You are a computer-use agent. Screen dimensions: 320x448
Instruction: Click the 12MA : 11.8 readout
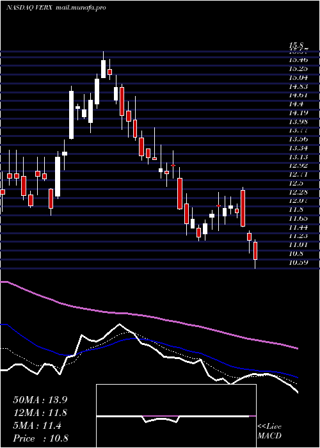(x=41, y=413)
